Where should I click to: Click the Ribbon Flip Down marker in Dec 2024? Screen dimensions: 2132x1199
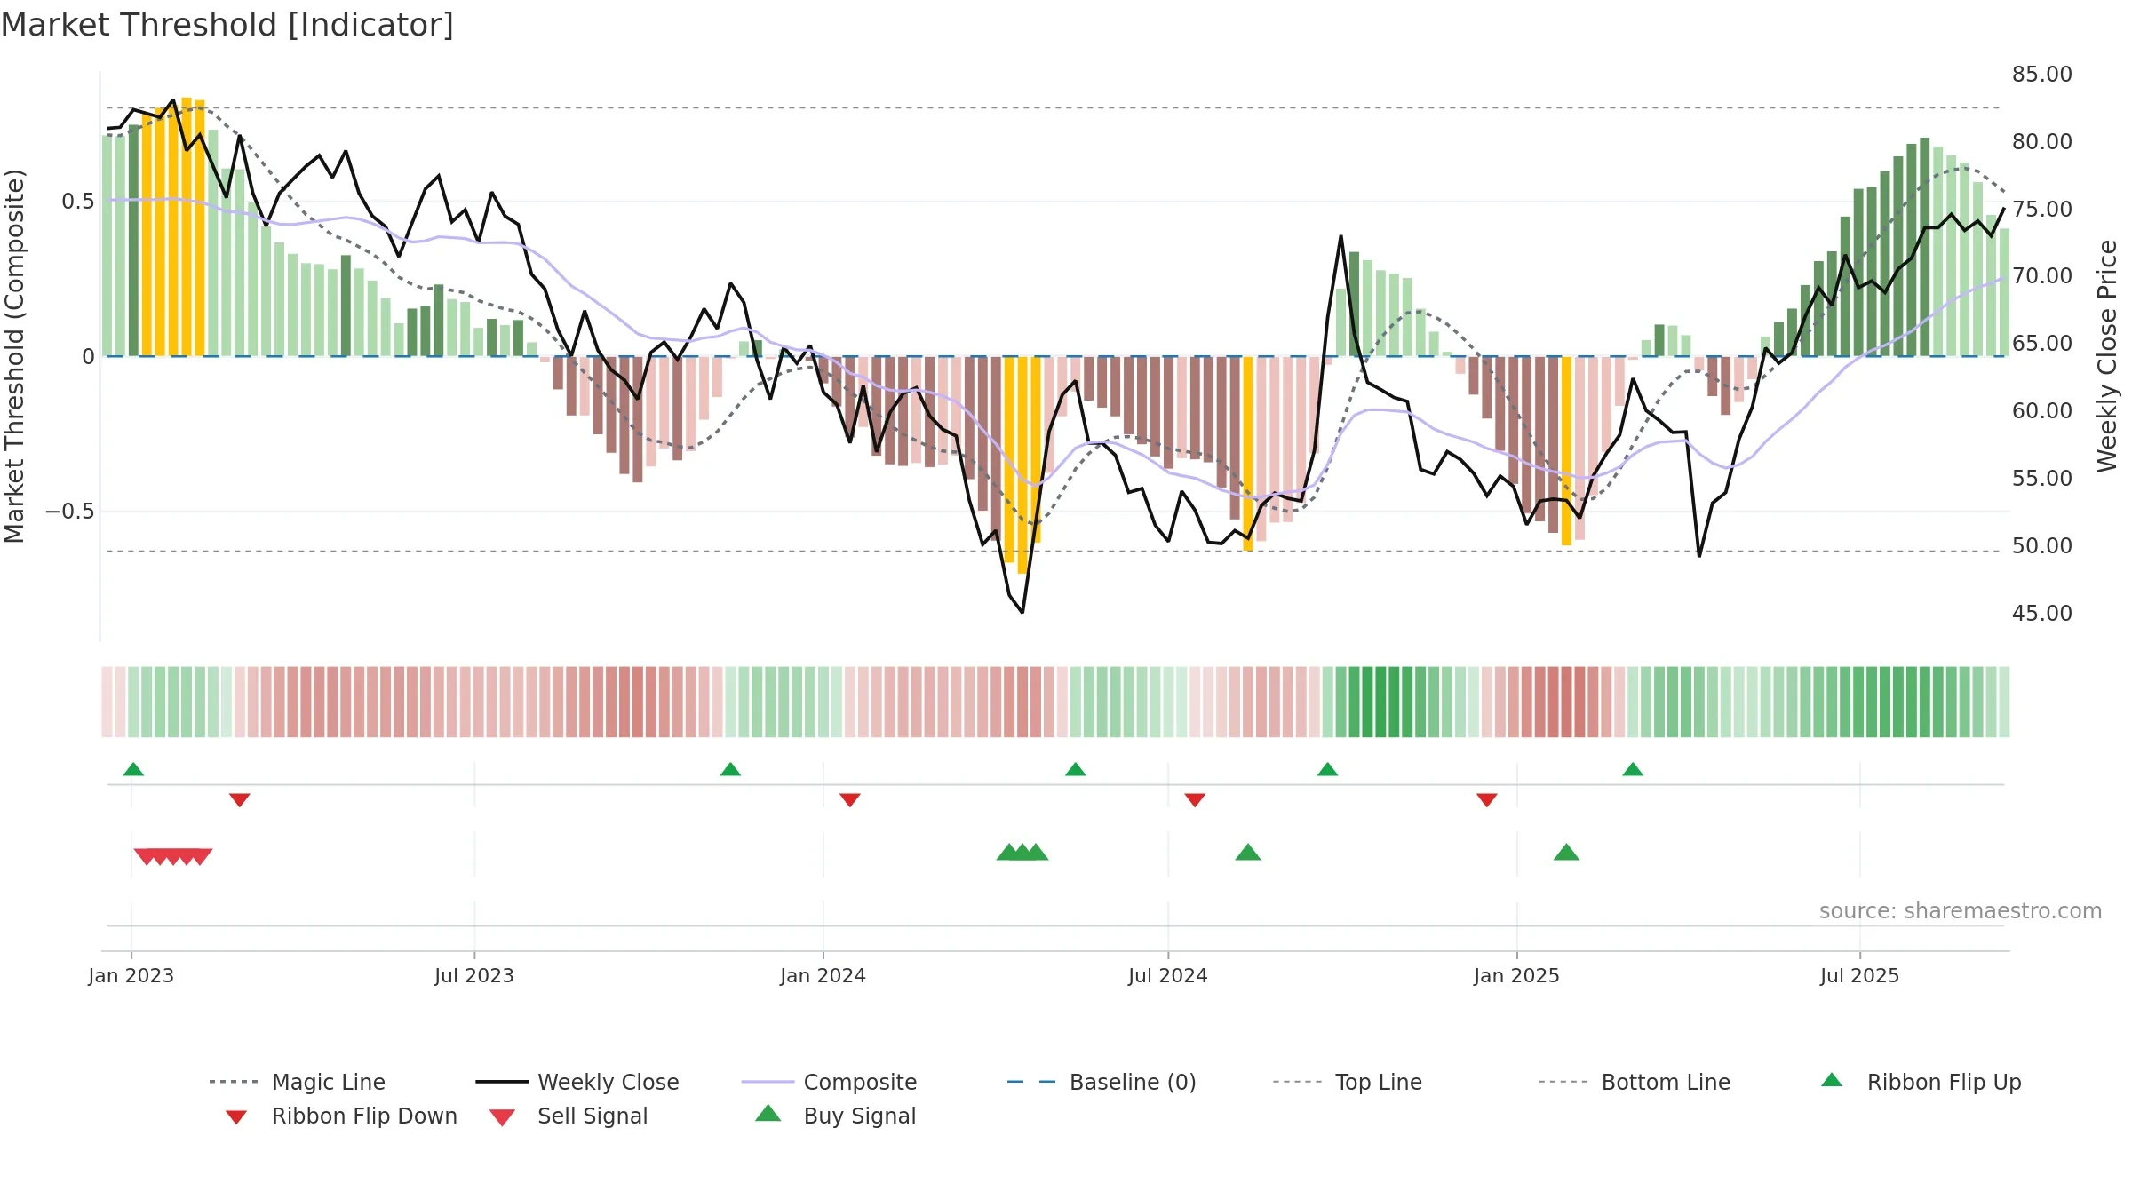pos(1487,800)
